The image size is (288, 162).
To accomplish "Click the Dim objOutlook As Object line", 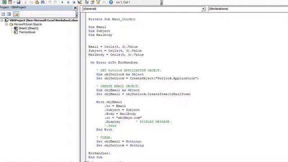I will (120, 74).
